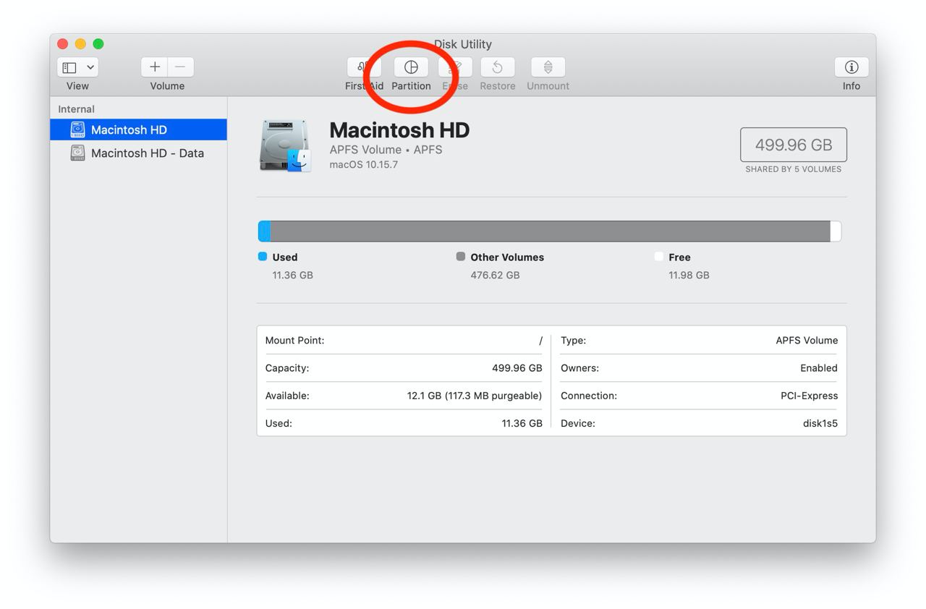The width and height of the screenshot is (926, 609).
Task: Select Macintosh HD in sidebar
Action: click(x=138, y=130)
